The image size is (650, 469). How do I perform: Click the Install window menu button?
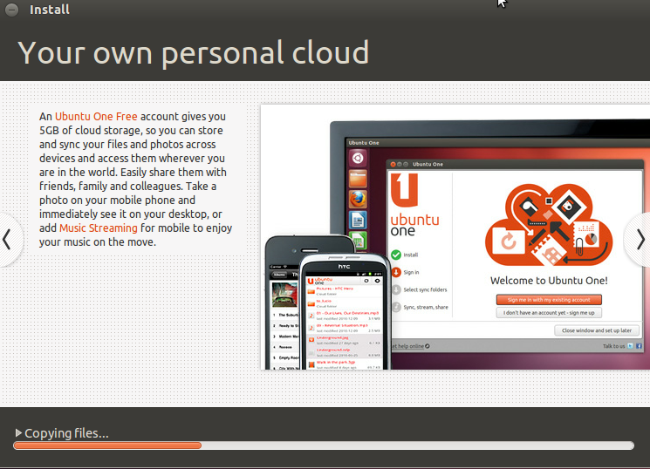click(x=12, y=10)
